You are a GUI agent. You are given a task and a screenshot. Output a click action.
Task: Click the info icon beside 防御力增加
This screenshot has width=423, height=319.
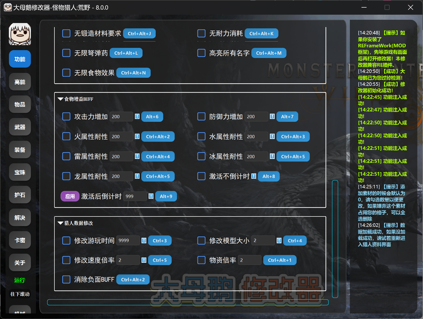pos(272,116)
